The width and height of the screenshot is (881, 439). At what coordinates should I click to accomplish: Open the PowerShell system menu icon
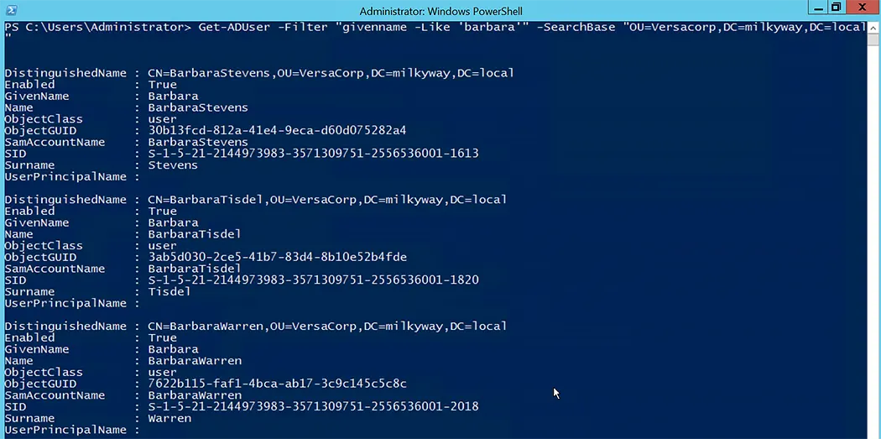(x=10, y=10)
